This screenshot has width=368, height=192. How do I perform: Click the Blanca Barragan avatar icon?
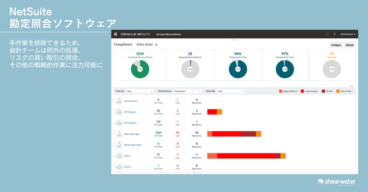[119, 134]
